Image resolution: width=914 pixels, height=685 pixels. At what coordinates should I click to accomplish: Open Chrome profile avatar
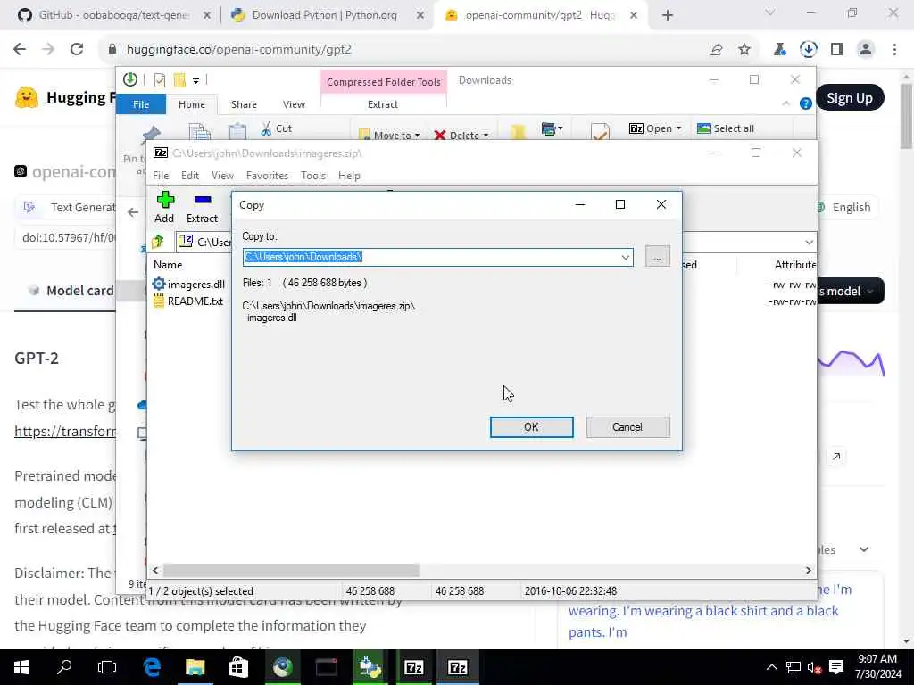[x=866, y=50]
